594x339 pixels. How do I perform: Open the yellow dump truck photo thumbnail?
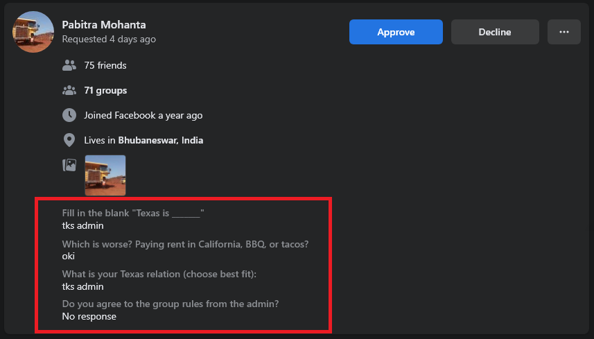(105, 175)
